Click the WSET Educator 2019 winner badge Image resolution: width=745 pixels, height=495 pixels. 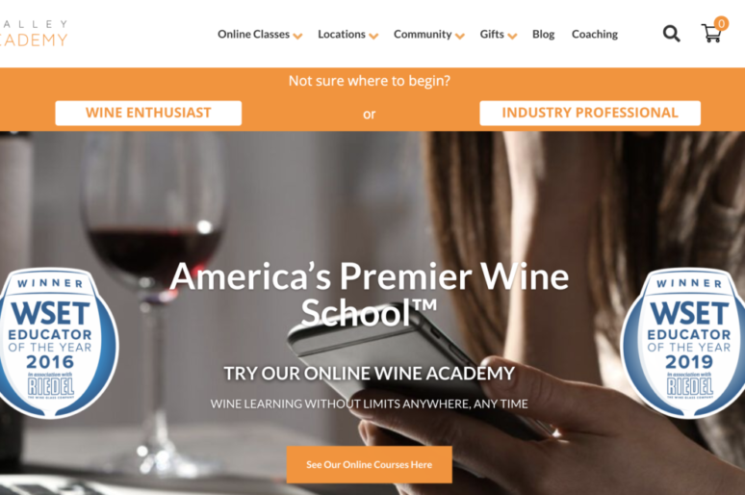684,343
